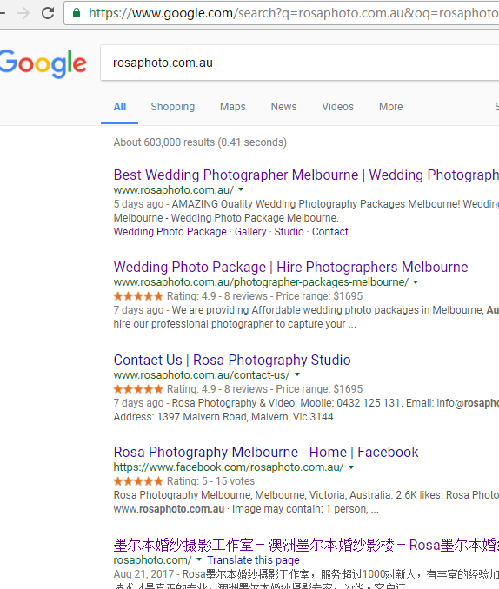Screen dimensions: 499x589
Task: Click the rating stars under the Contact Us result
Action: 138,389
